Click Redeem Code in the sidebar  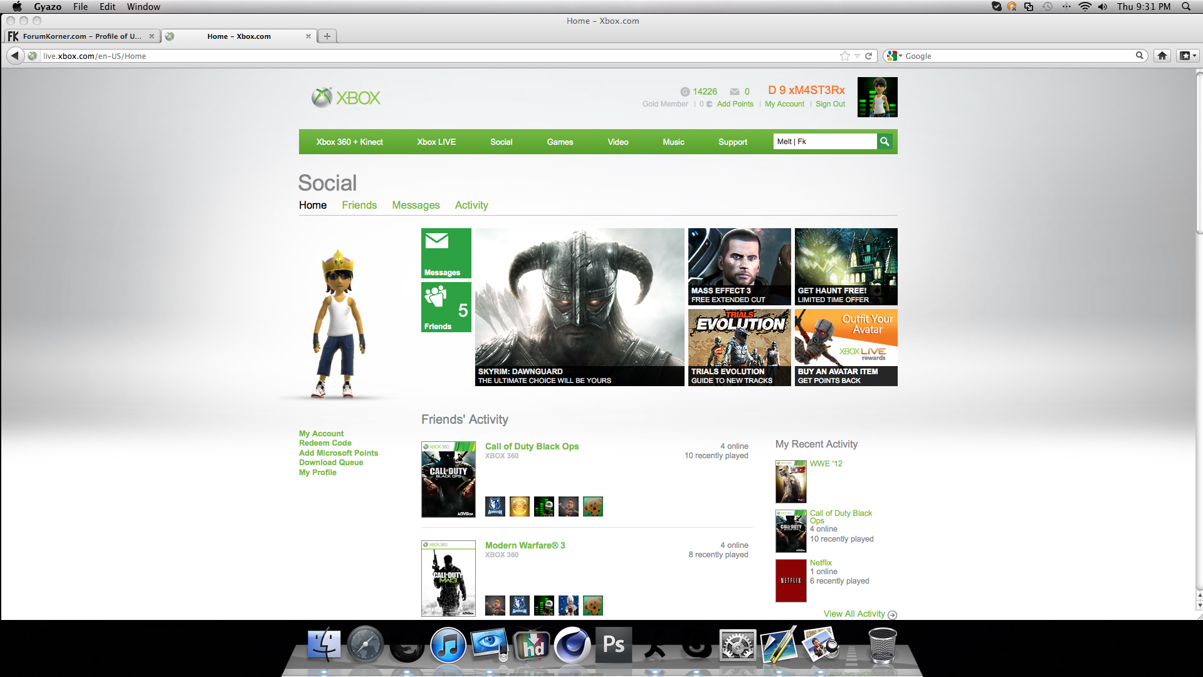click(325, 443)
